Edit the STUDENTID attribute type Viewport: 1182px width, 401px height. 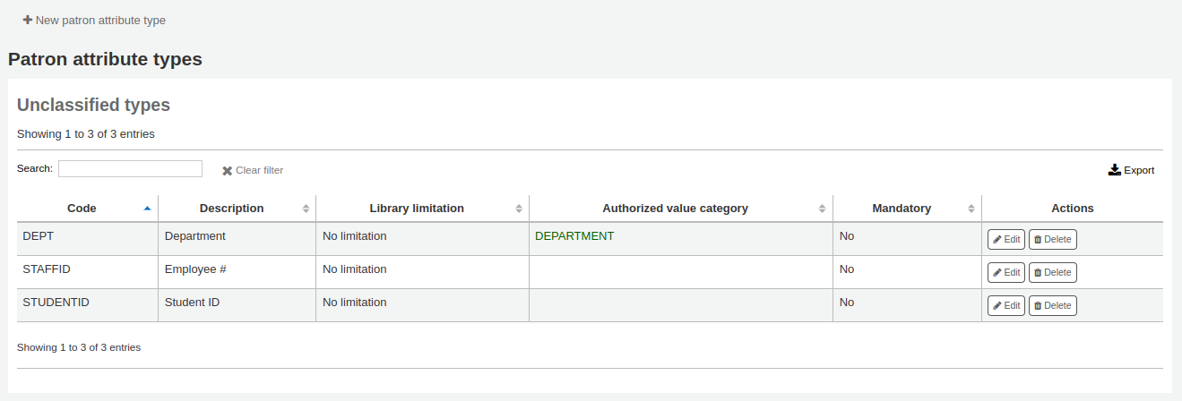click(x=1006, y=305)
